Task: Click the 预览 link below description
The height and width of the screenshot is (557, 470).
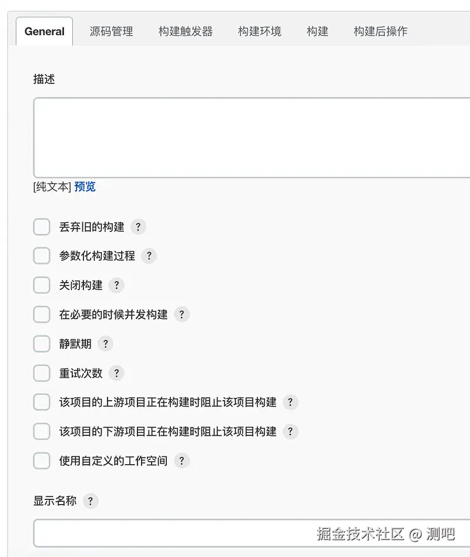Action: 85,187
